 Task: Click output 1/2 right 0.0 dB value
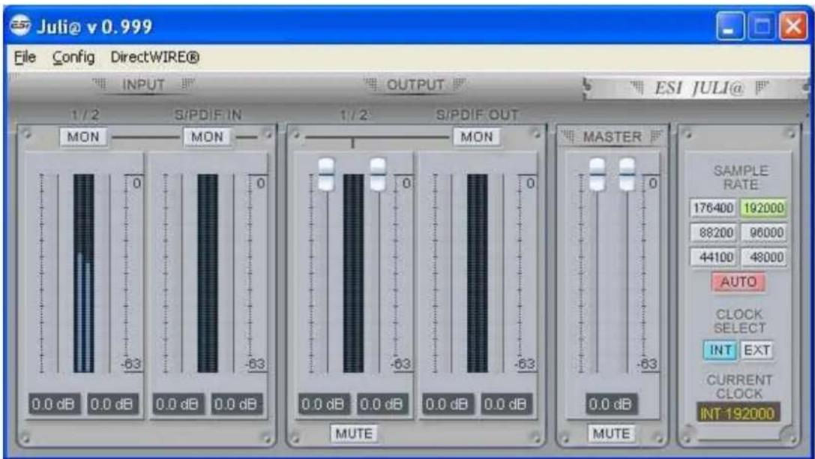[x=382, y=404]
